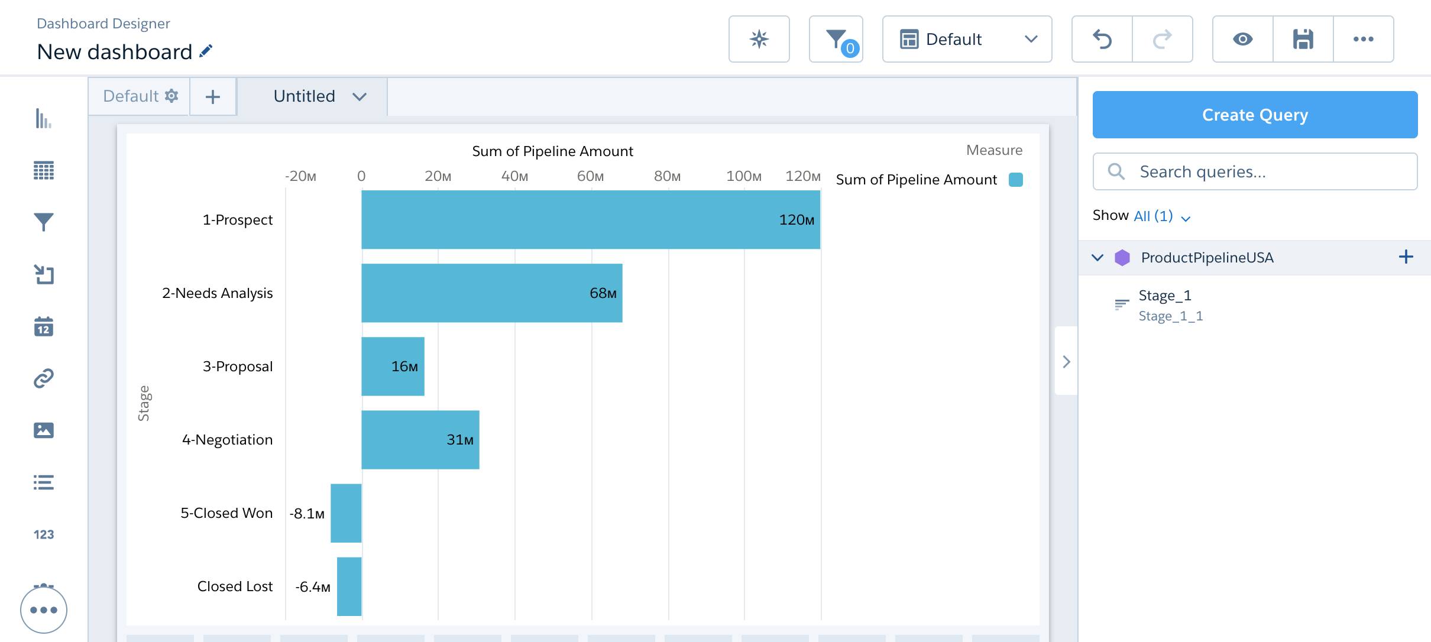Select the number (123) widget
Image resolution: width=1431 pixels, height=642 pixels.
tap(44, 534)
